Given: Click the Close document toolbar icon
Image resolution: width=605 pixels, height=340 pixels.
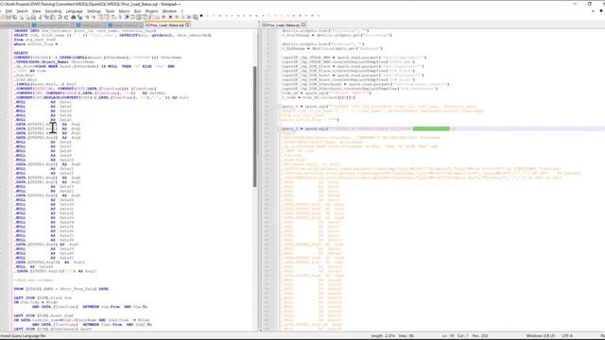Looking at the screenshot, I should 21,17.
